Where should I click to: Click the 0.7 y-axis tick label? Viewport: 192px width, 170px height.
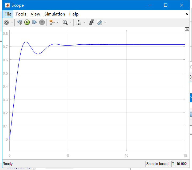tap(5, 47)
